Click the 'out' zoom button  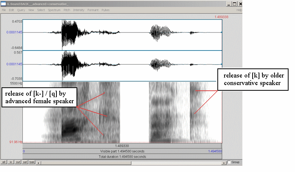[18, 162]
